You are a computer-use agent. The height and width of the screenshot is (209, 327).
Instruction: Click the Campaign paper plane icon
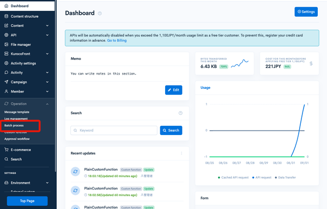tap(7, 82)
